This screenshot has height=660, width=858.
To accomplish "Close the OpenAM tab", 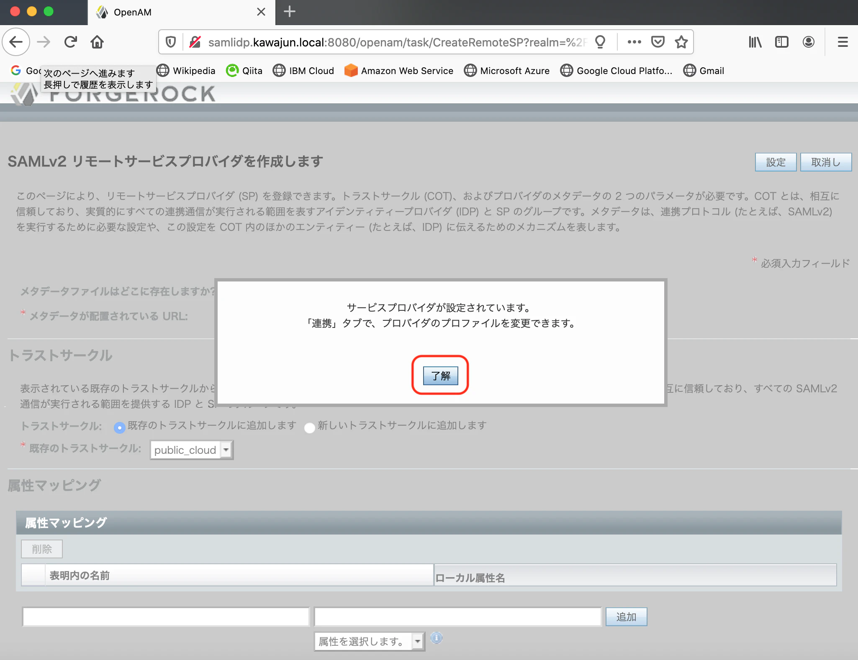I will point(261,12).
